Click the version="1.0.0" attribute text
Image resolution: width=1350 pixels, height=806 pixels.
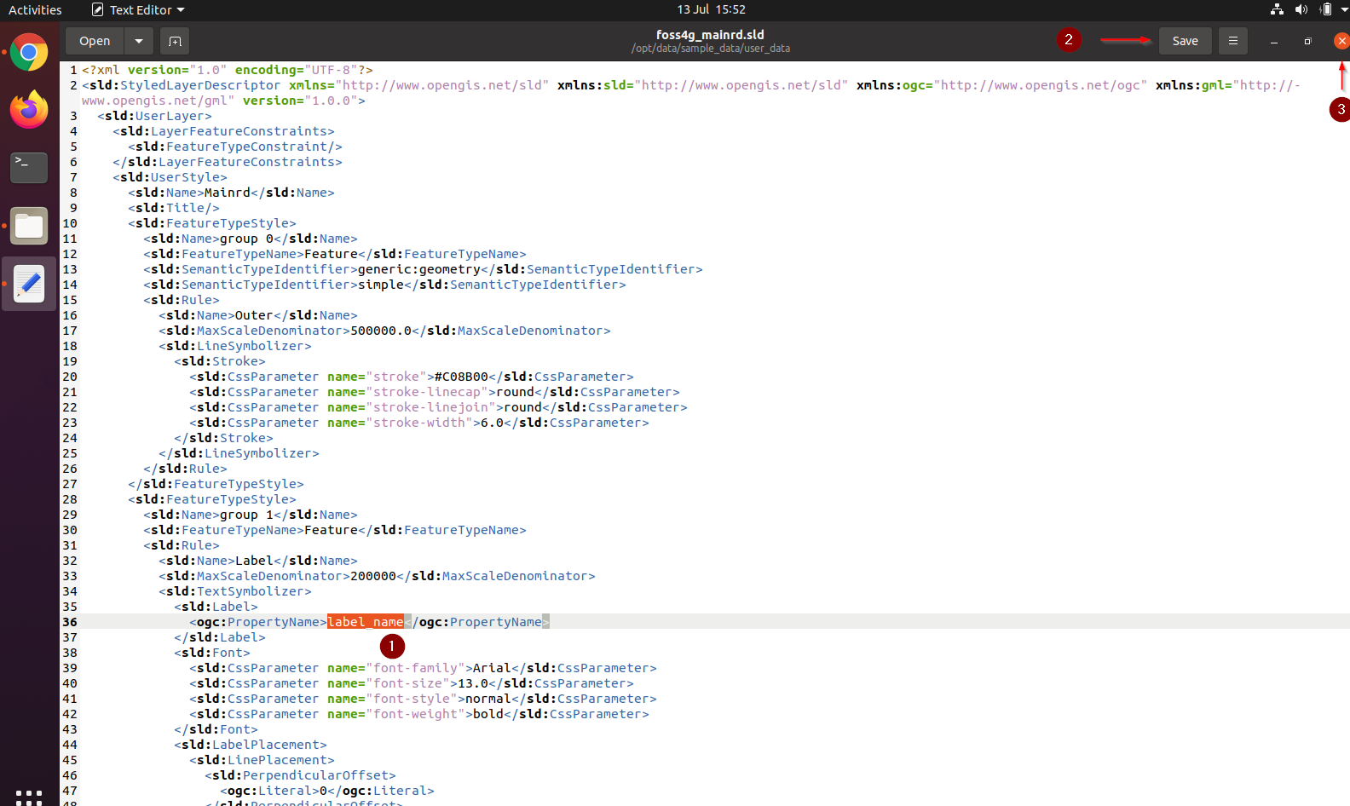point(300,101)
